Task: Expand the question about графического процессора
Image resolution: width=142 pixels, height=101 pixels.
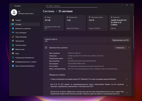Action: [127, 93]
